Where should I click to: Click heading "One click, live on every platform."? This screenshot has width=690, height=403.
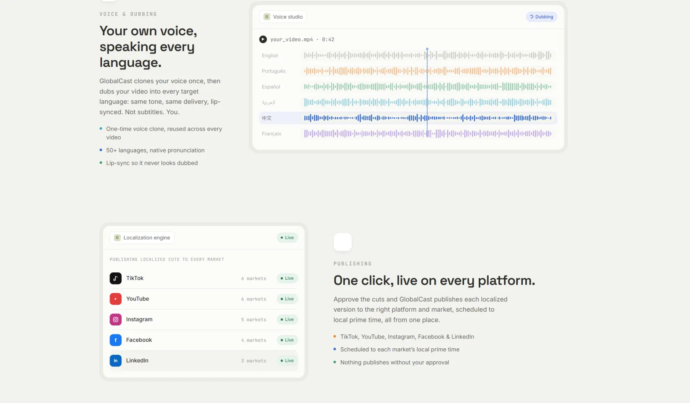coord(434,281)
